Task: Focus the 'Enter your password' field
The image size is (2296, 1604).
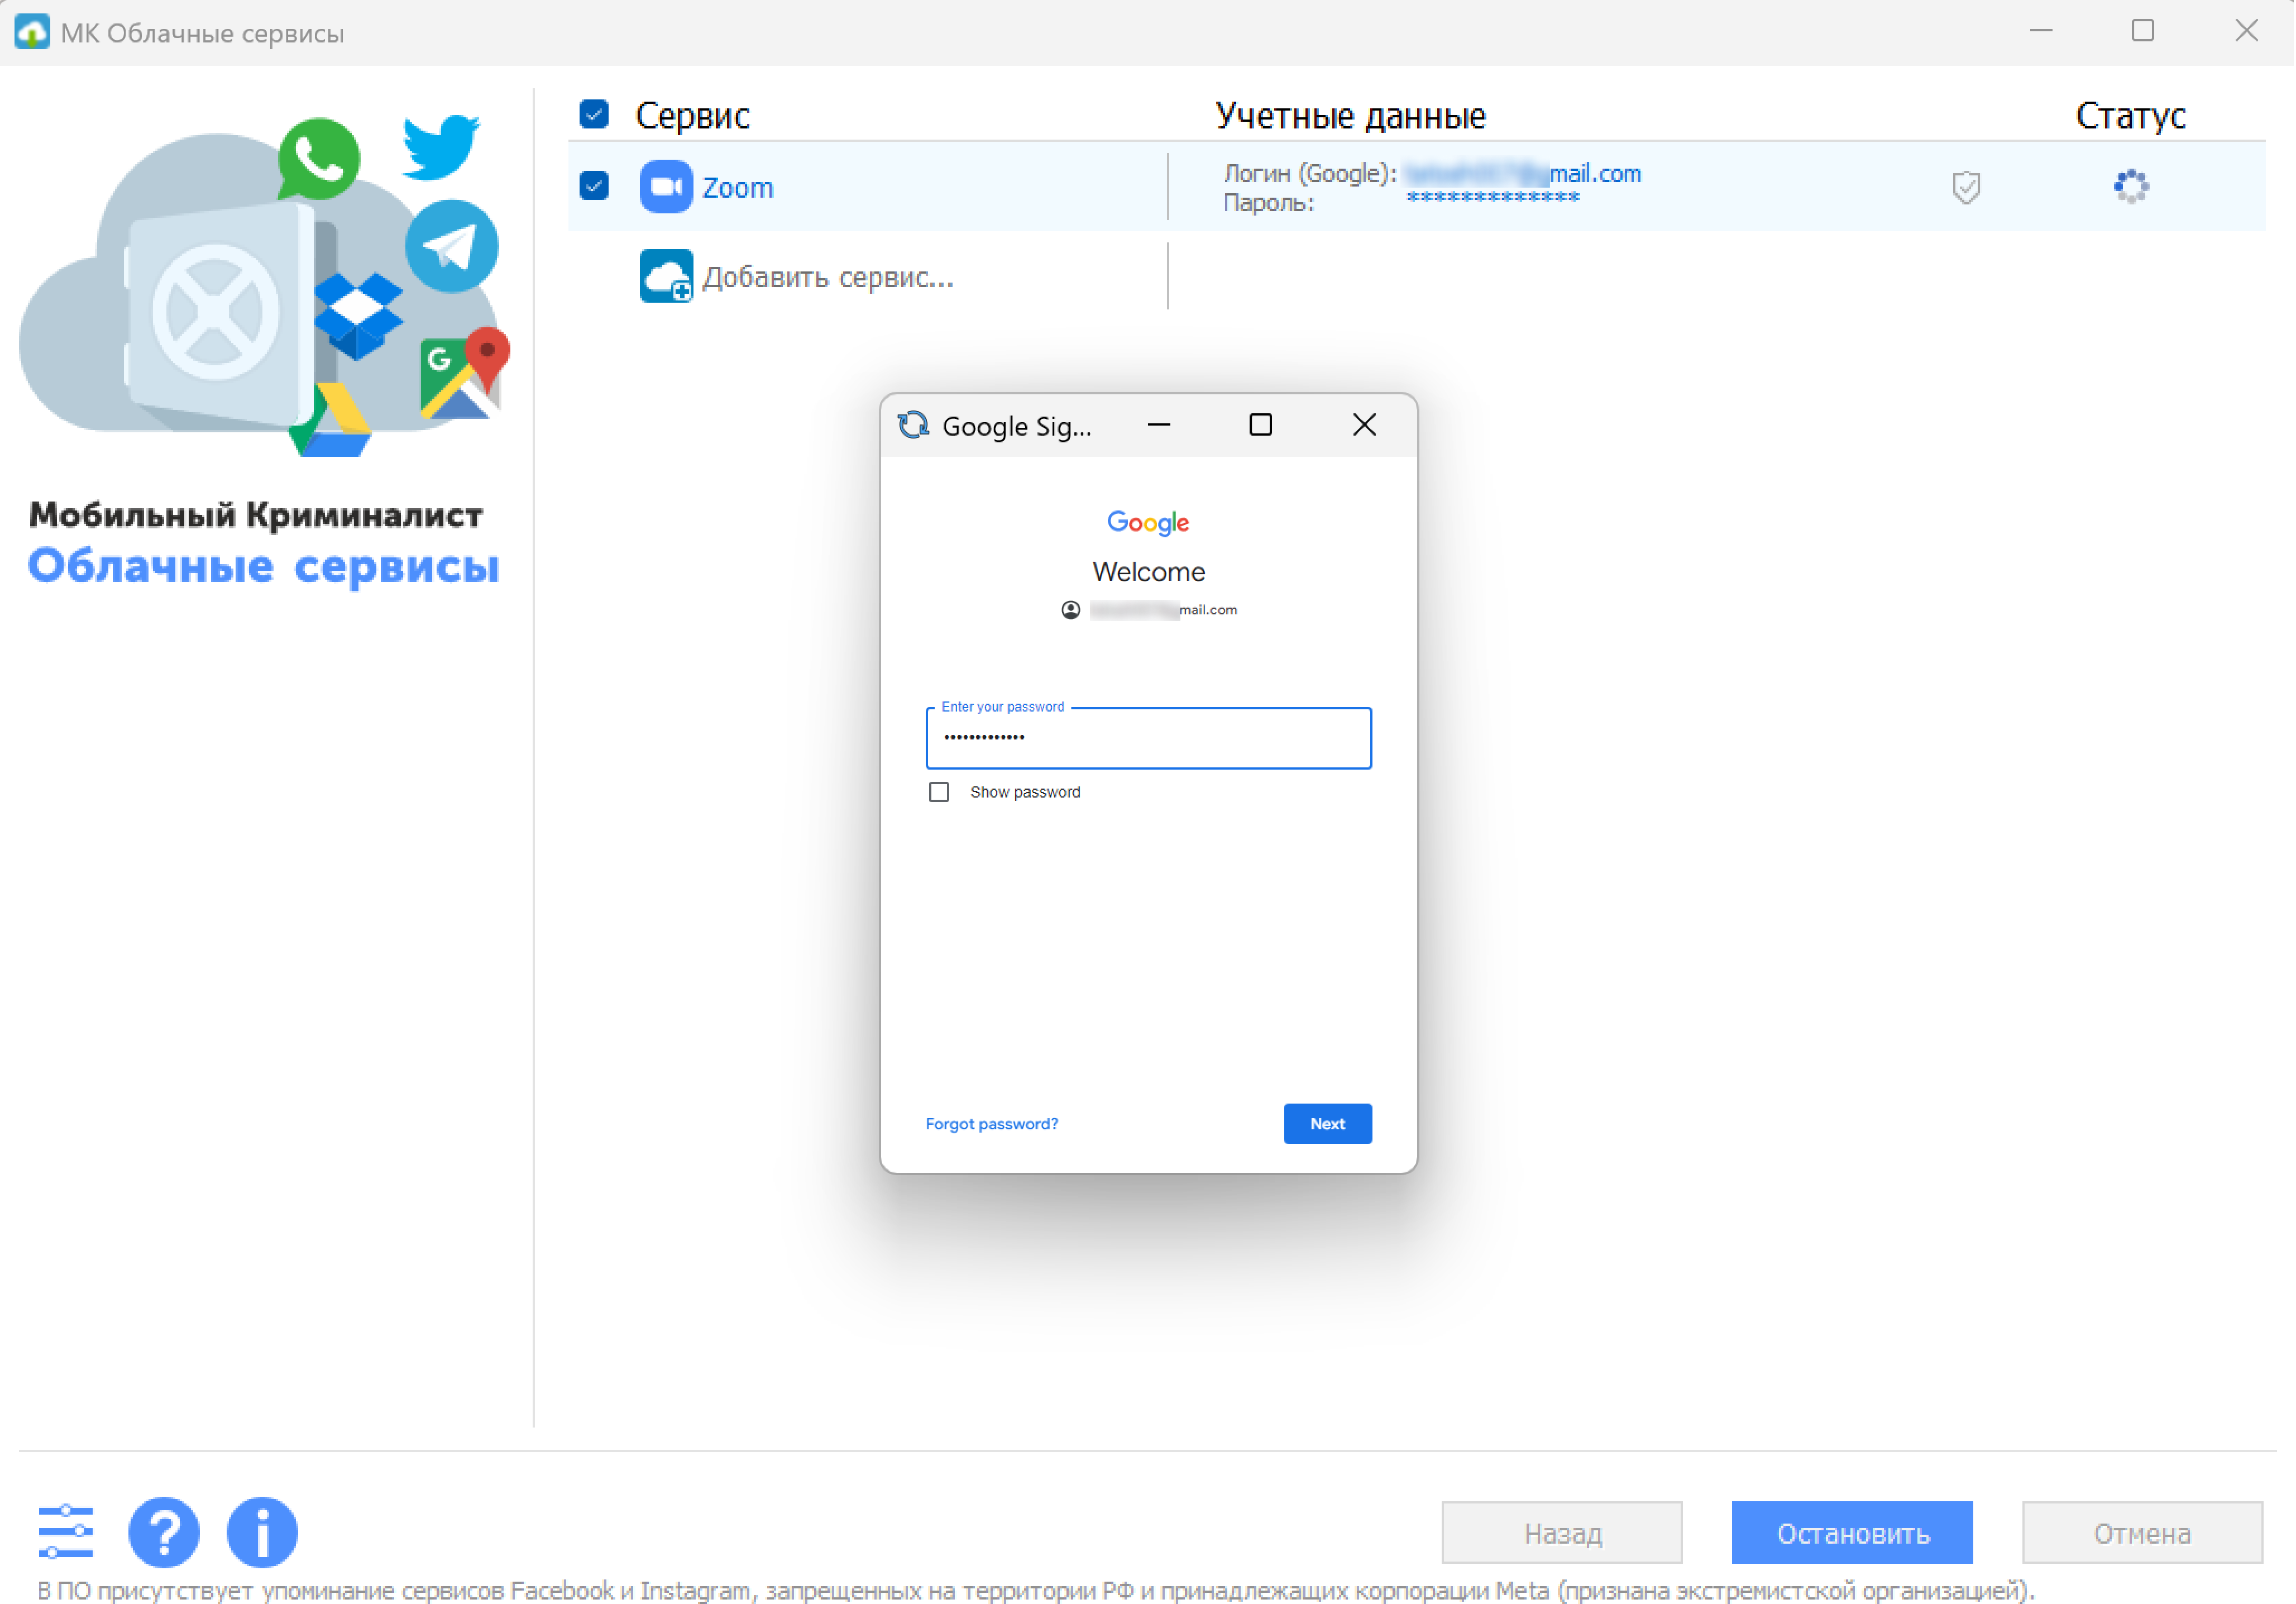Action: 1148,738
